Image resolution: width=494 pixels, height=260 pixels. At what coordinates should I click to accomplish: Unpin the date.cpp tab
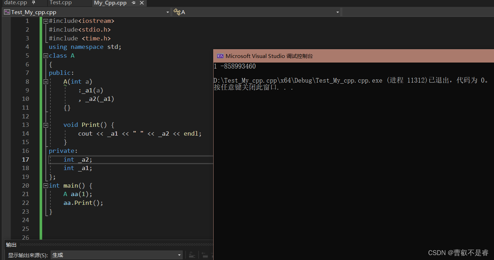click(x=33, y=3)
